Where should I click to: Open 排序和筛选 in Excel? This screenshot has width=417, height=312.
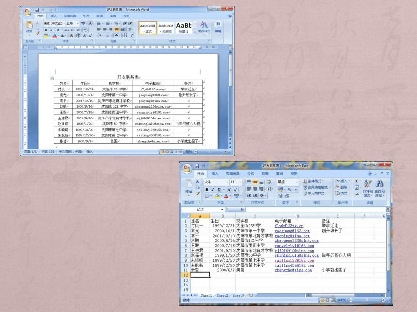pos(368,188)
